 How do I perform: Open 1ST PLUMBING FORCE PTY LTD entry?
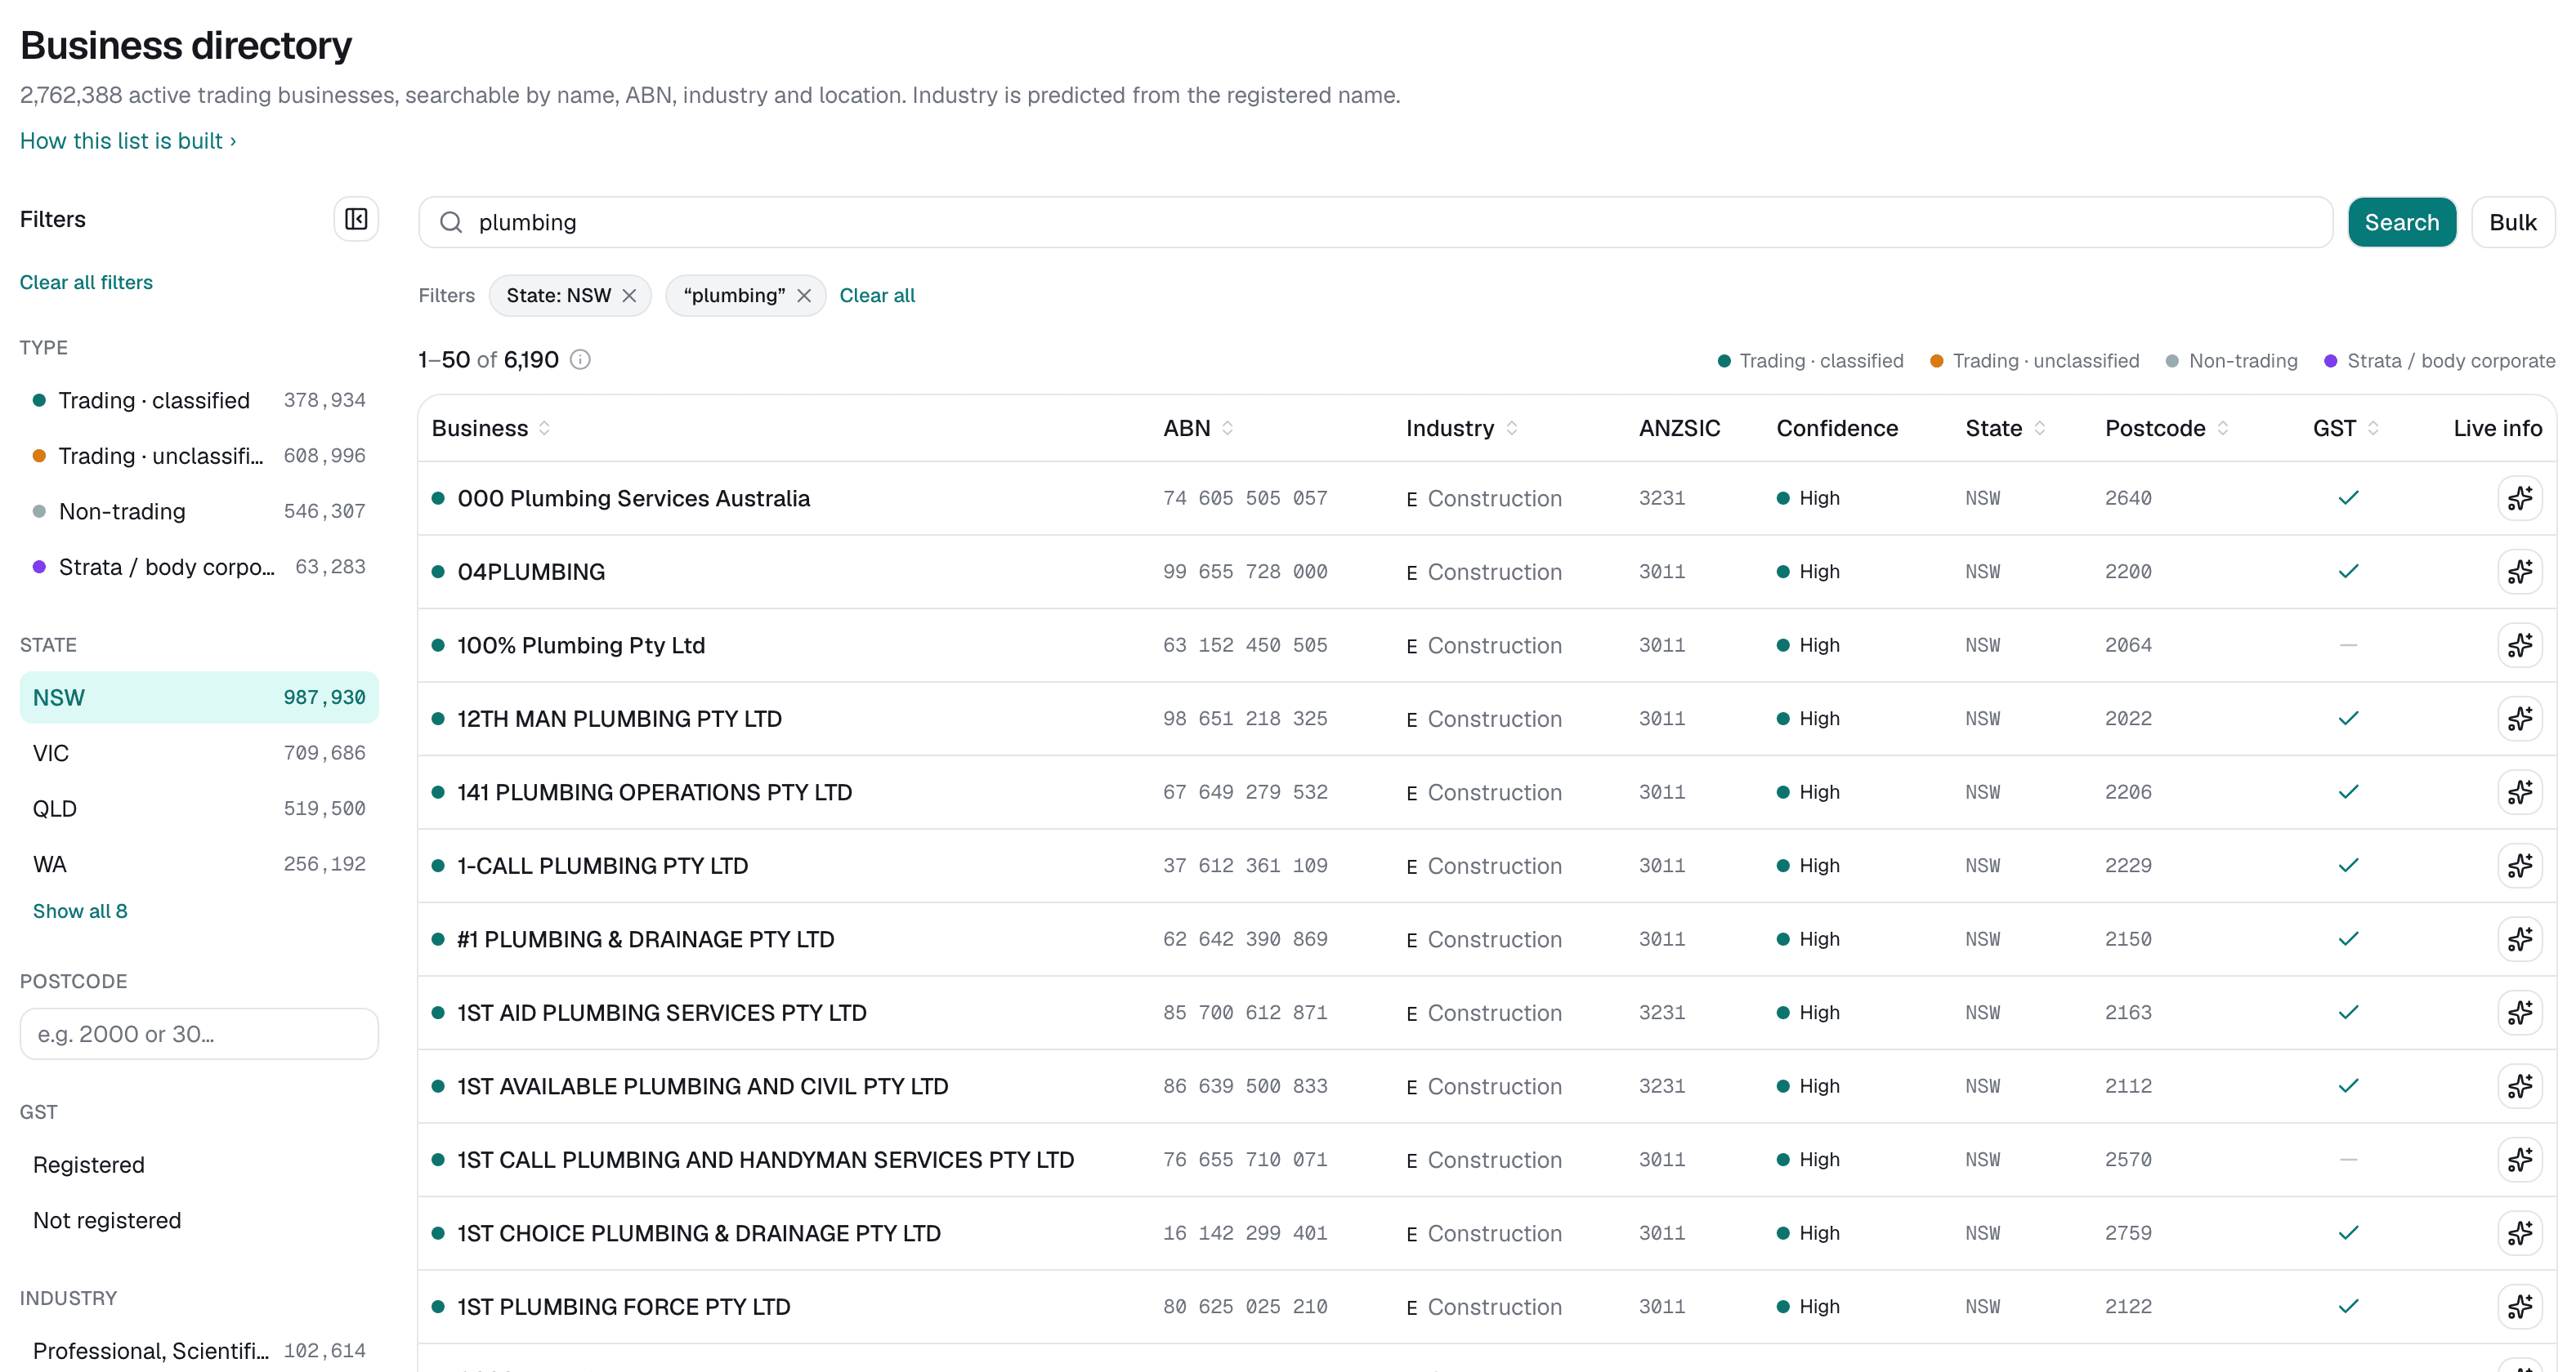[x=623, y=1306]
